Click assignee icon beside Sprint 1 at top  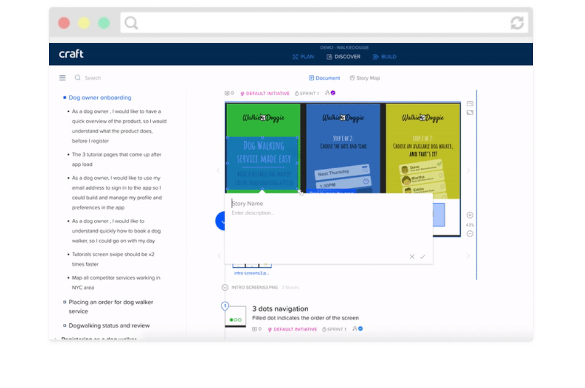pyautogui.click(x=330, y=93)
